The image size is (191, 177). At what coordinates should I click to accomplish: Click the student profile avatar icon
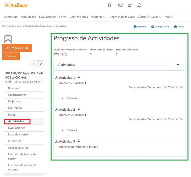pos(8,39)
